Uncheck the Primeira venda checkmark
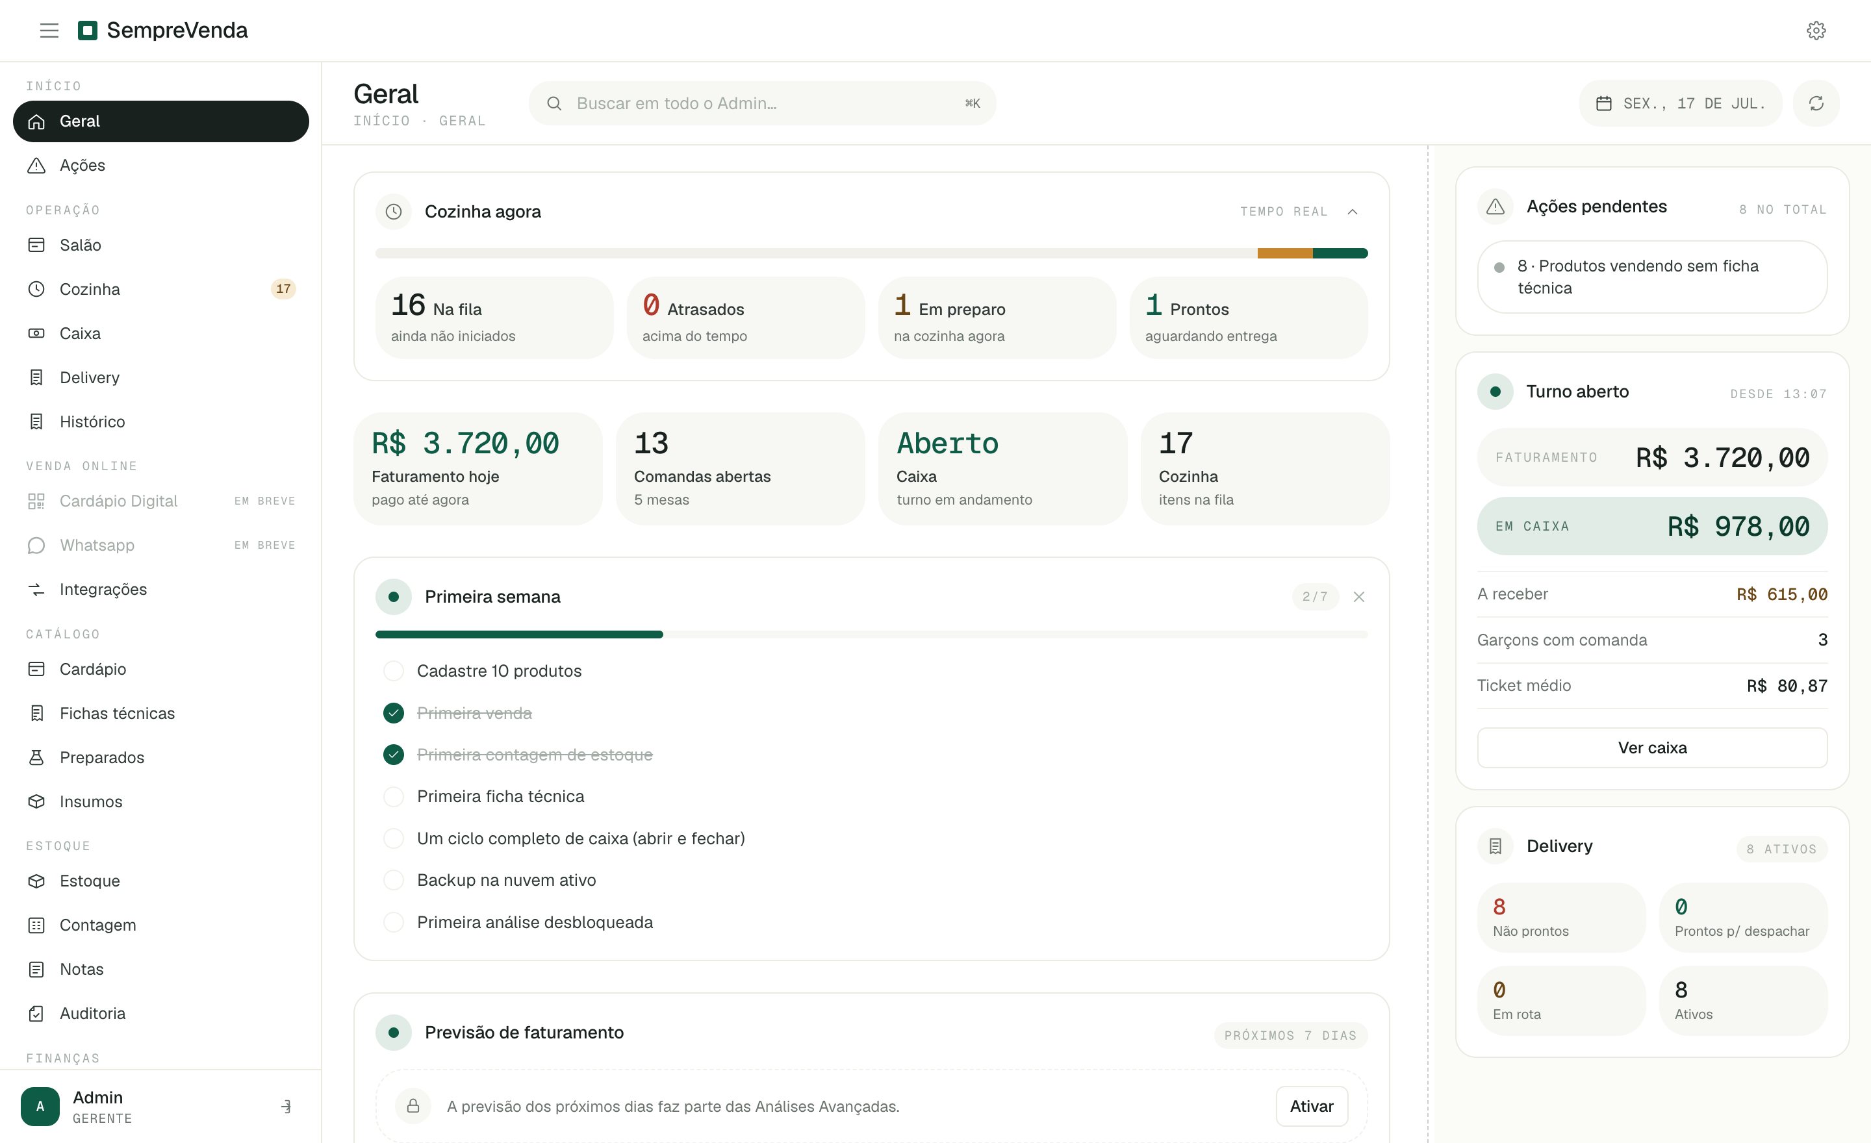Image resolution: width=1871 pixels, height=1143 pixels. pyautogui.click(x=393, y=712)
